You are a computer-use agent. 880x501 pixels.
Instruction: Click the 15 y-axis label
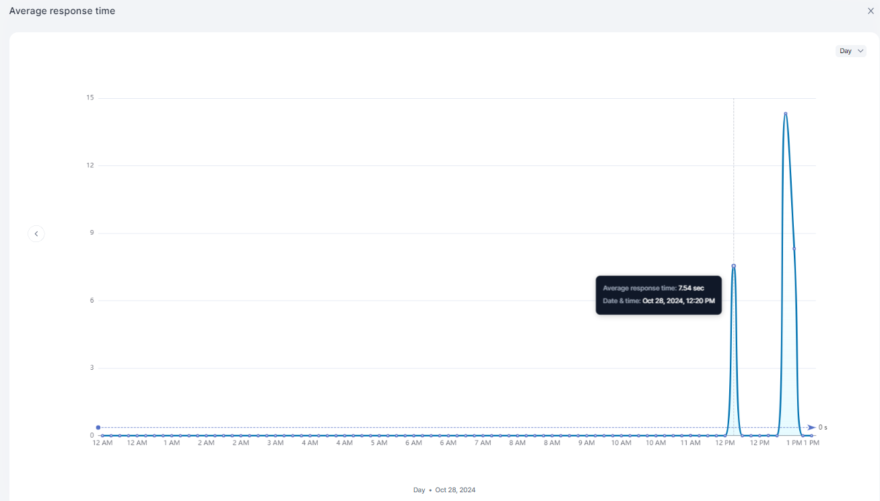point(90,98)
